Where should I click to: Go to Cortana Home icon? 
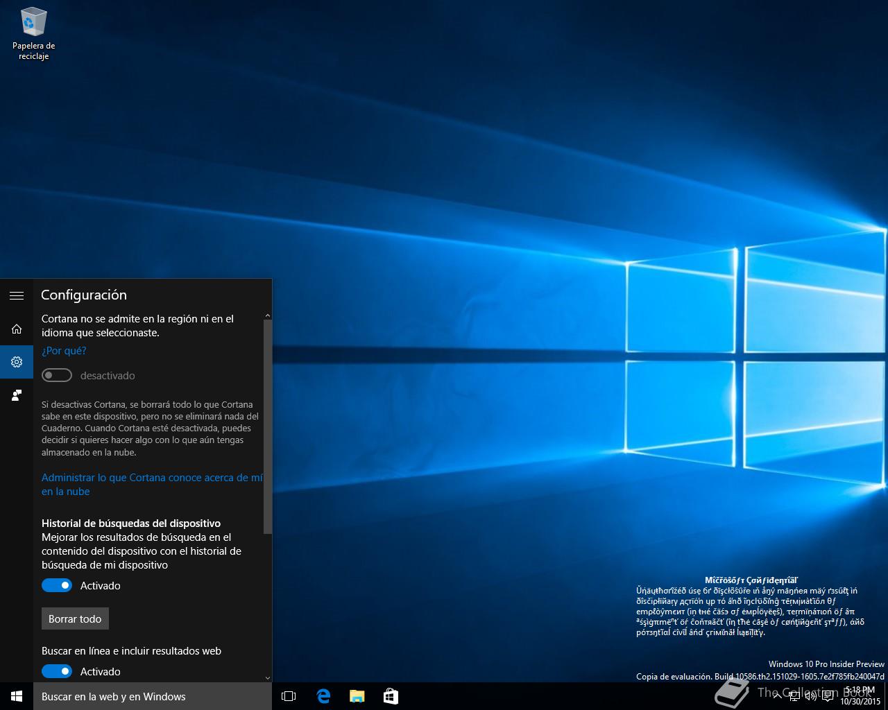pyautogui.click(x=17, y=329)
